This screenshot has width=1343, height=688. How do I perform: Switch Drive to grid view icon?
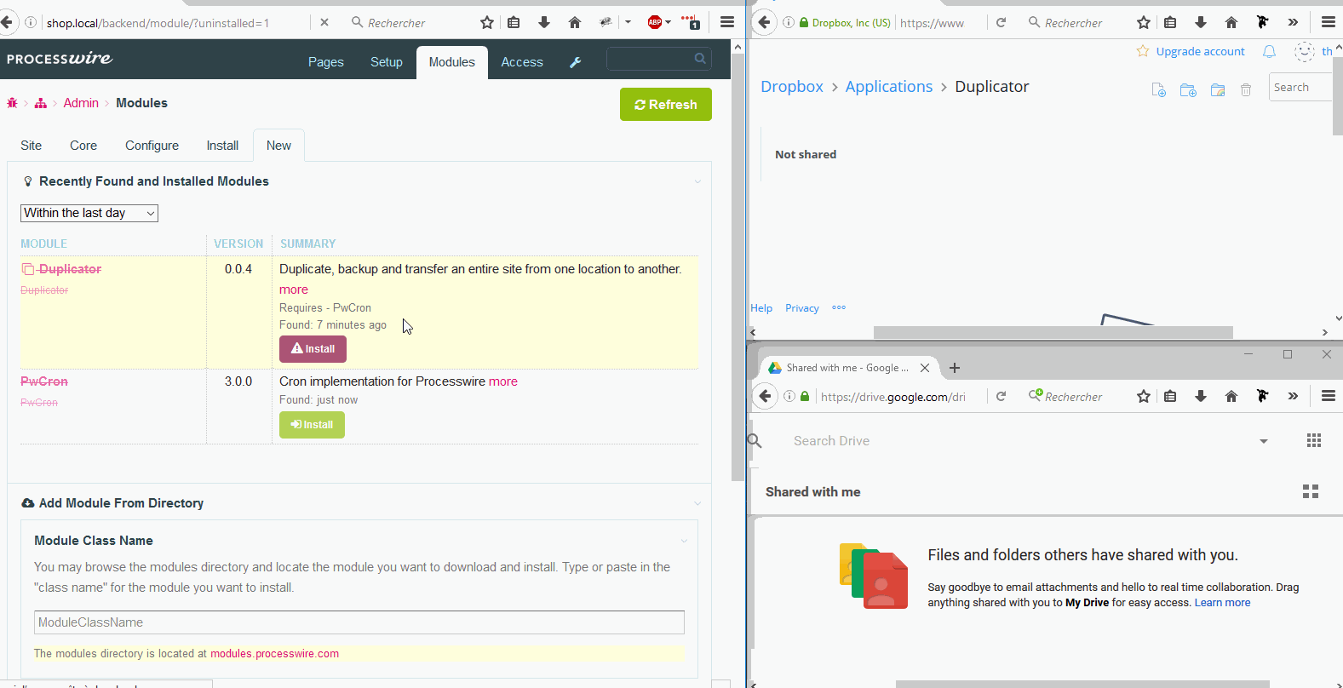coord(1311,491)
